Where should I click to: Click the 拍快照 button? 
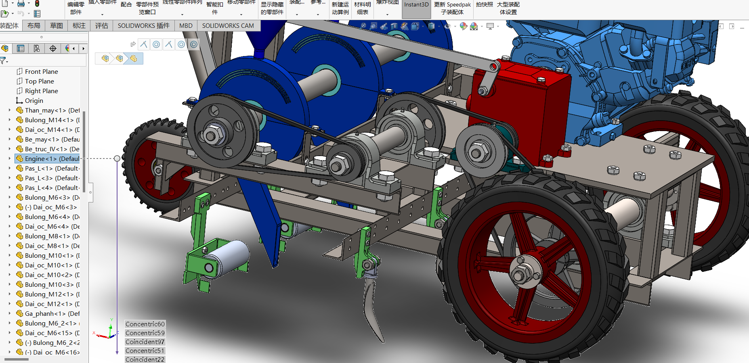click(484, 5)
